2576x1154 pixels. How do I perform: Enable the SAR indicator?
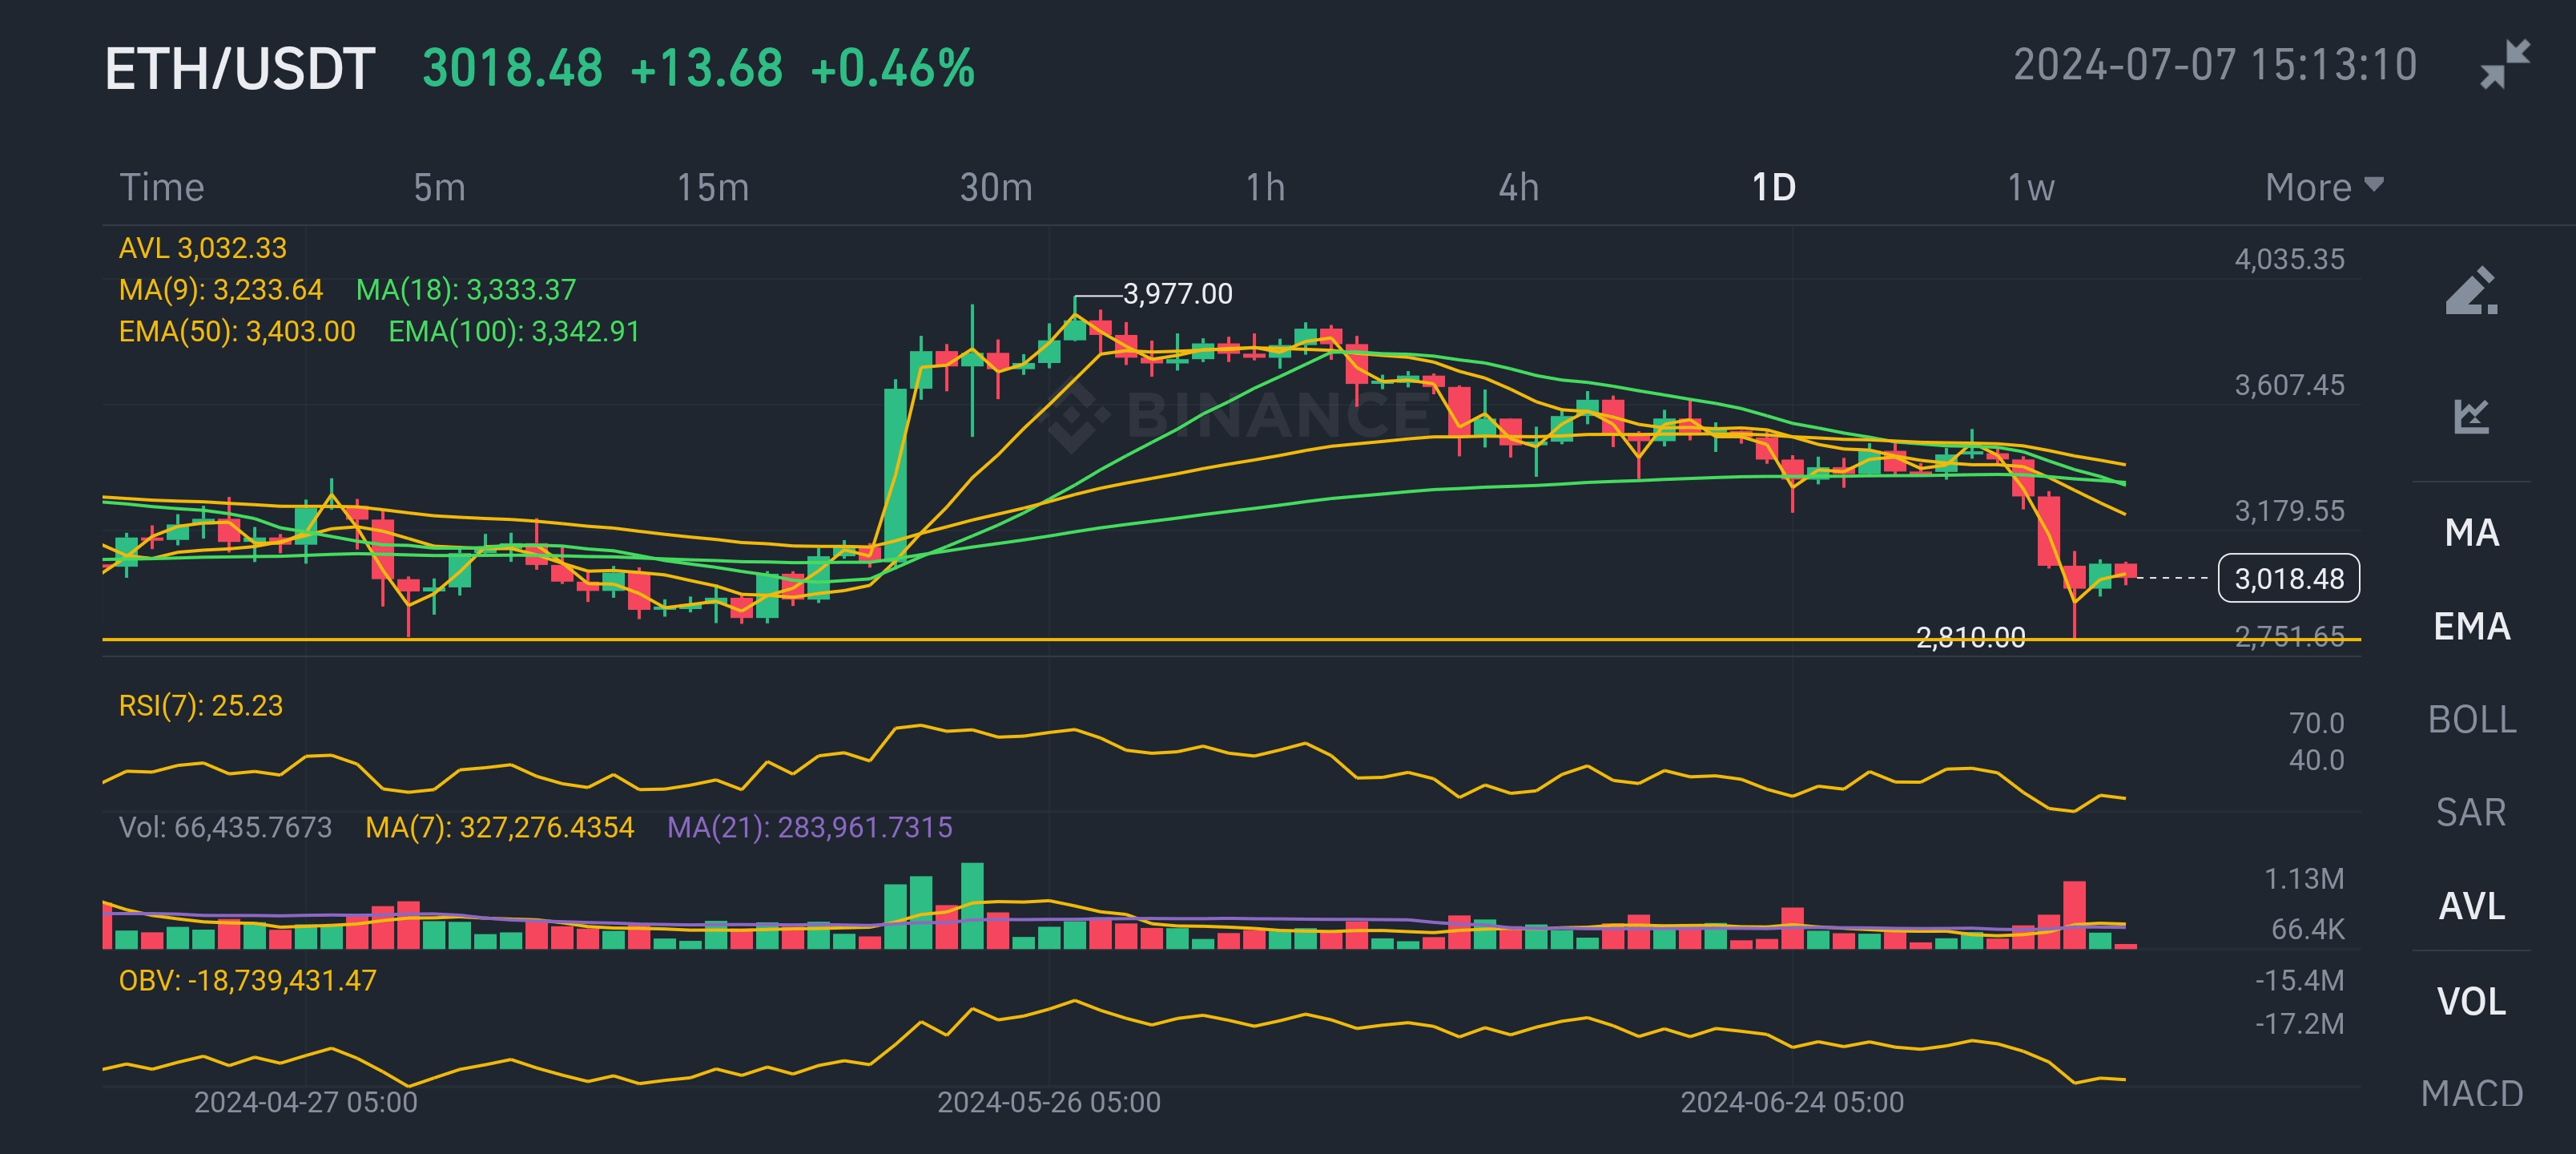coord(2471,813)
